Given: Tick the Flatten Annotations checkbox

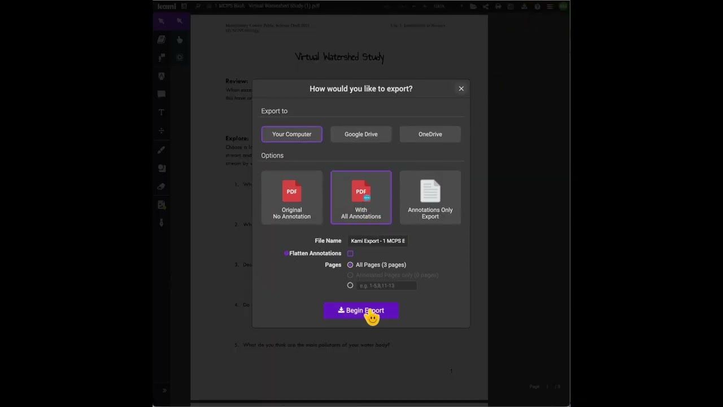Looking at the screenshot, I should coord(350,253).
